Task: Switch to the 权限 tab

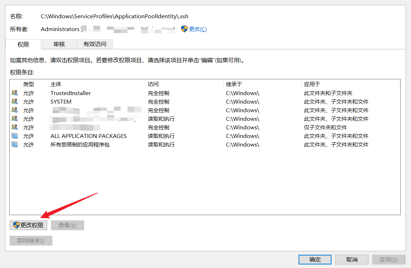Action: point(23,45)
